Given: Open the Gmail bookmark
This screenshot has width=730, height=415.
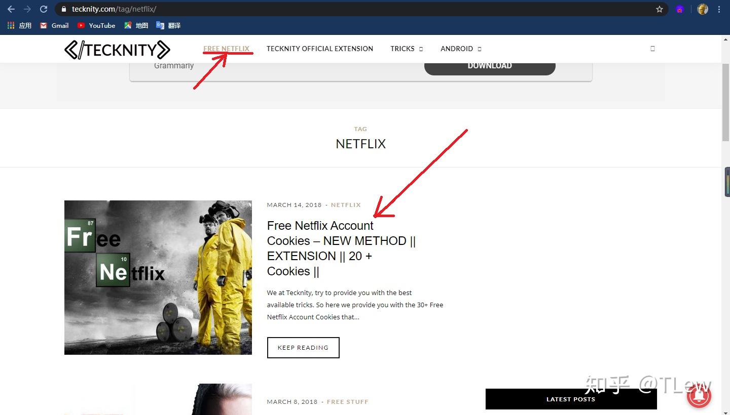Looking at the screenshot, I should (54, 25).
